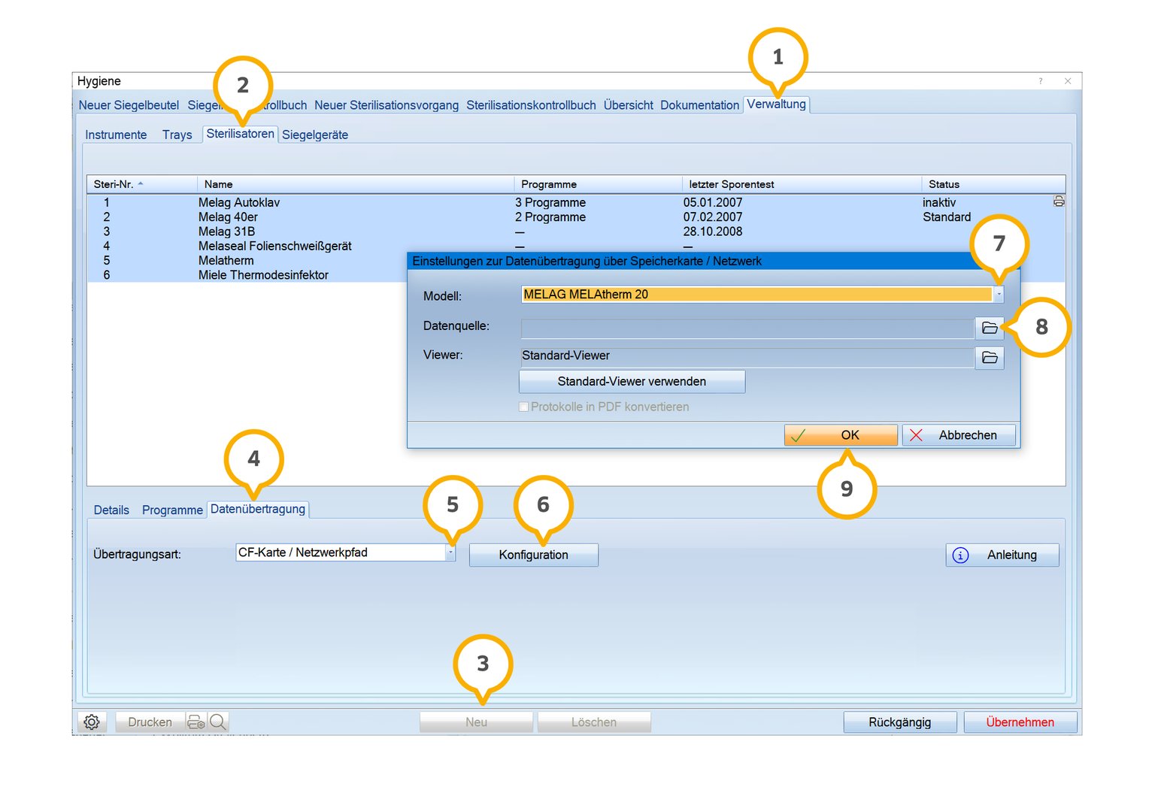Cancel the dialog with Abbrechen
The width and height of the screenshot is (1155, 808).
pos(959,435)
